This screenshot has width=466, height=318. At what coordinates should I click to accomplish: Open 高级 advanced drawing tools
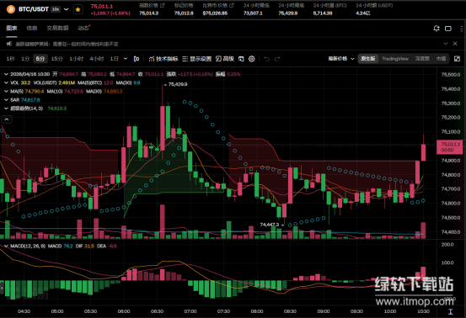225,59
